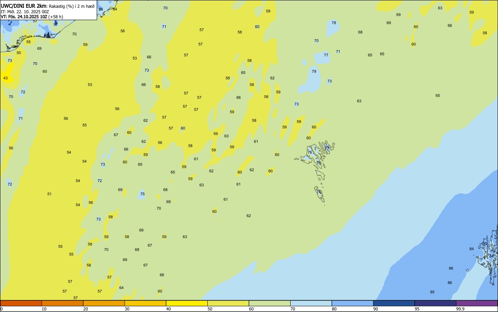This screenshot has height=312, width=498.
Task: Click the map title 'UWC/DINI EUR 2km'
Action: click(x=24, y=5)
